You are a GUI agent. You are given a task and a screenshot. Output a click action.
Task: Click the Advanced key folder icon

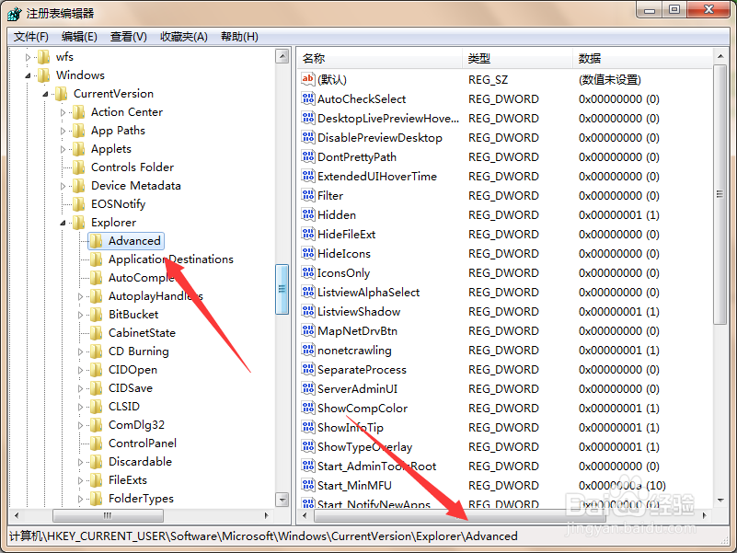point(97,240)
